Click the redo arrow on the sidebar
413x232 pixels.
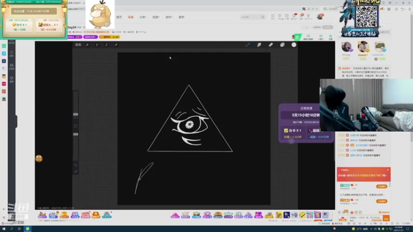[75, 172]
